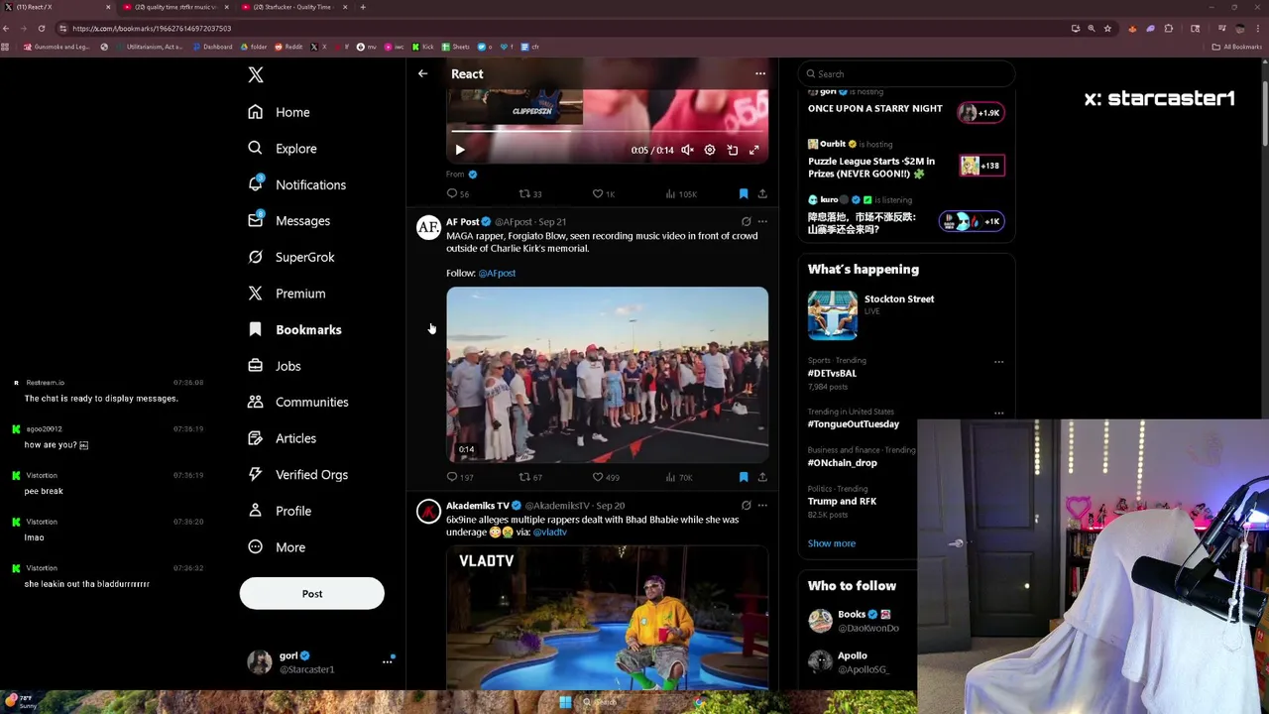View analytics showing 105K views
The height and width of the screenshot is (714, 1269).
pos(680,193)
